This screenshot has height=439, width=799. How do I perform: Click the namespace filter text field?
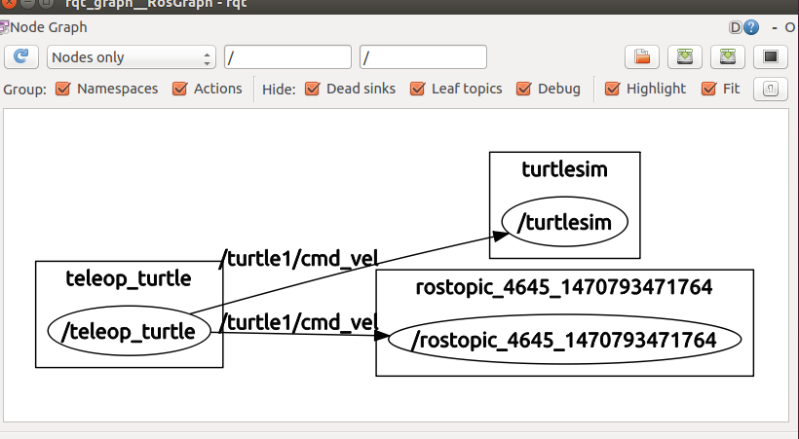[287, 57]
